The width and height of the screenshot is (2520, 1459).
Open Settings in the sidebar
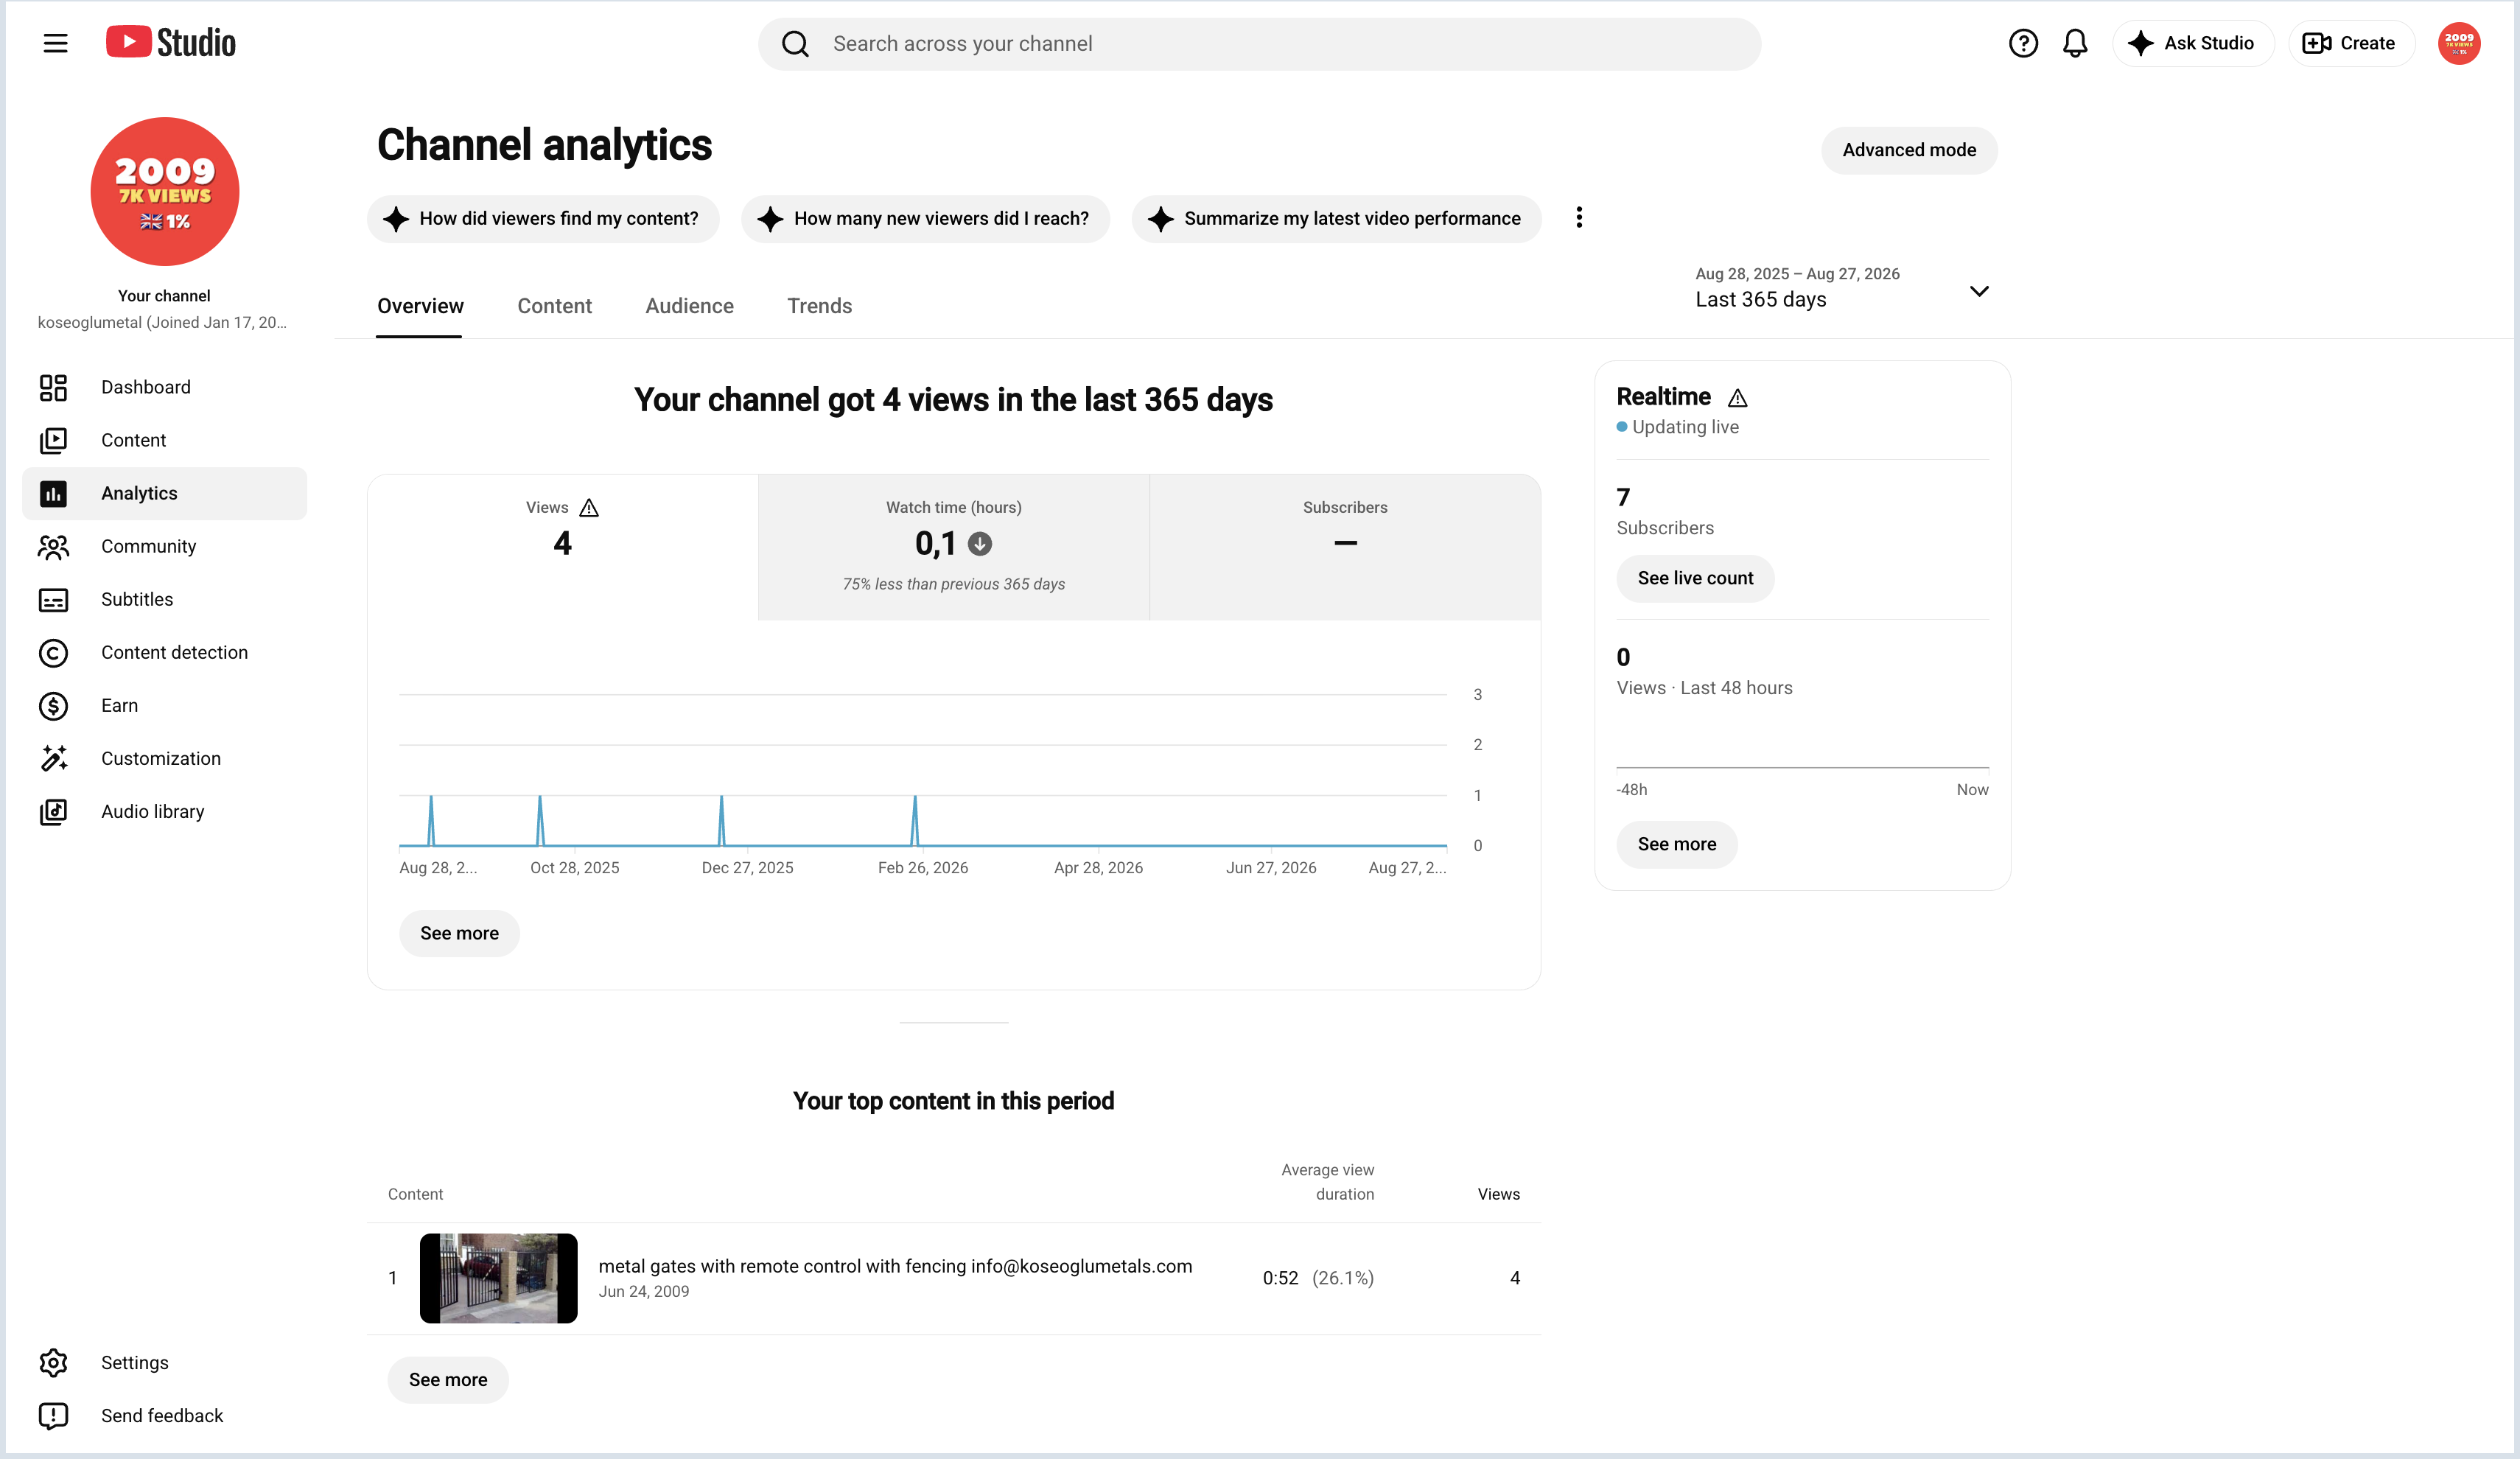pyautogui.click(x=164, y=1362)
